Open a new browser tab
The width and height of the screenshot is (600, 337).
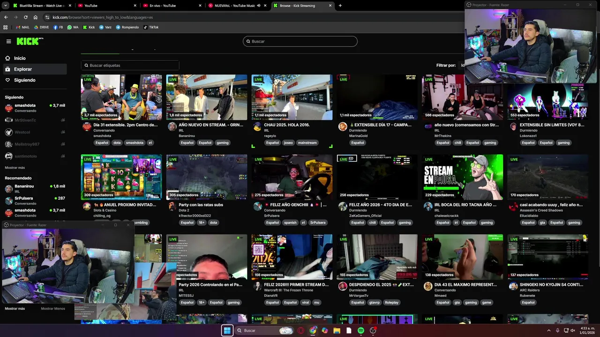(x=340, y=6)
